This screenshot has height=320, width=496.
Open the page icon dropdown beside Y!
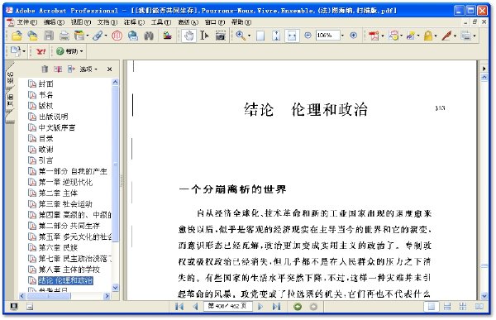[x=24, y=51]
